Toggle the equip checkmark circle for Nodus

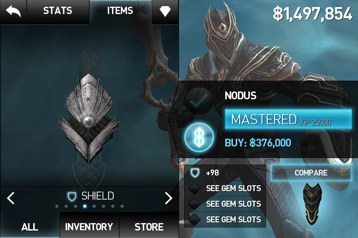point(199,101)
